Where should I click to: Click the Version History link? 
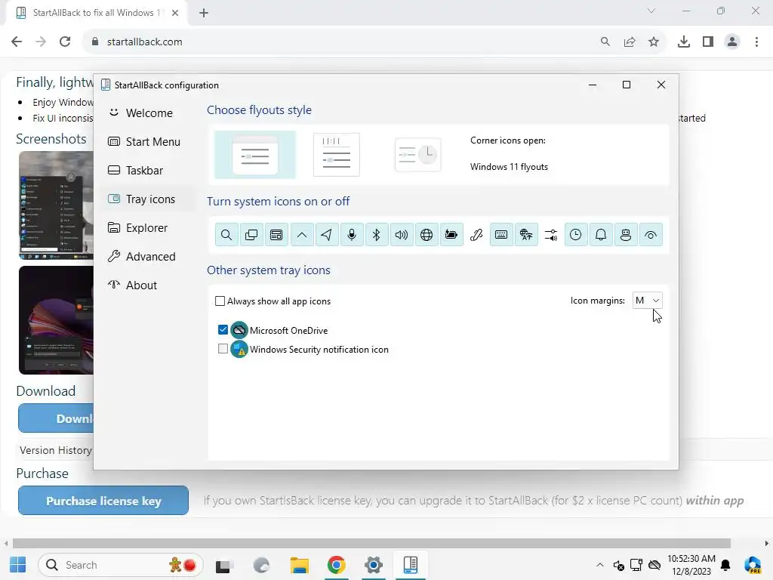click(x=56, y=450)
